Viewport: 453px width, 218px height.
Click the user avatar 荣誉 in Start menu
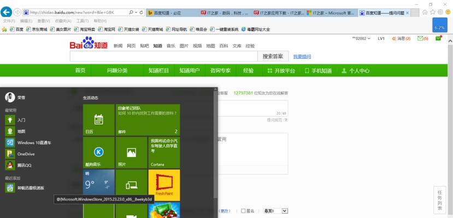click(x=10, y=98)
